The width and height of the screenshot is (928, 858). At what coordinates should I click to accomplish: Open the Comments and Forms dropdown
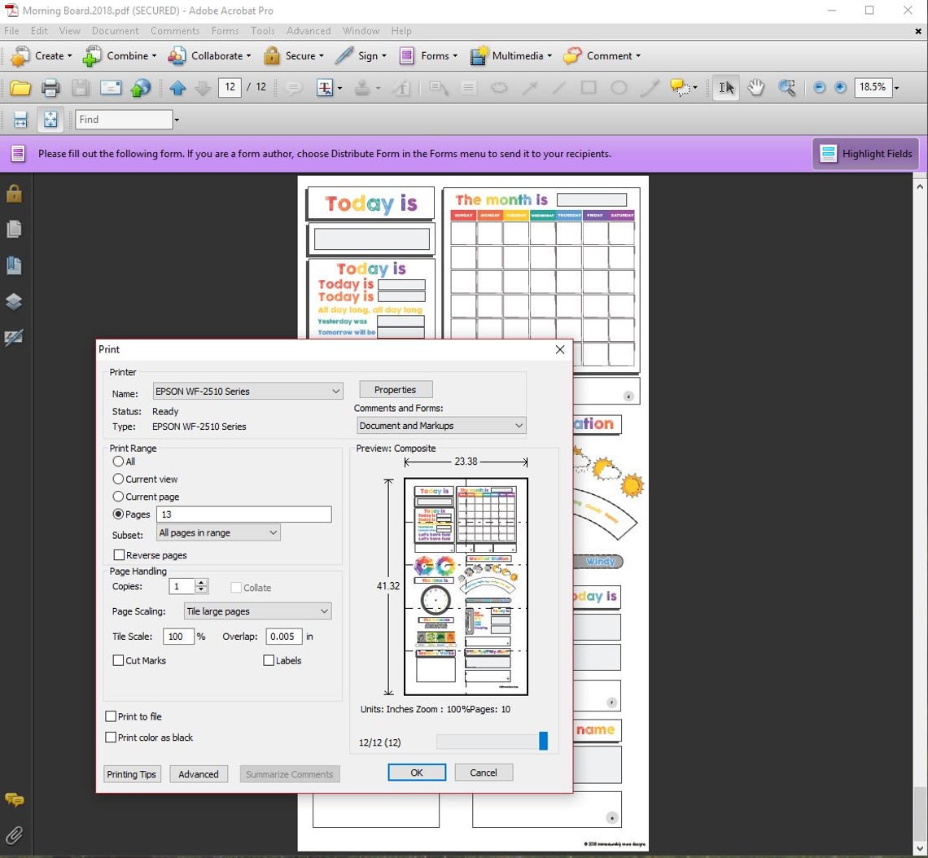[441, 426]
